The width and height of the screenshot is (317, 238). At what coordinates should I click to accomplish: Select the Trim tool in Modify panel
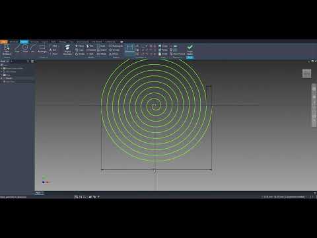[x=90, y=46]
